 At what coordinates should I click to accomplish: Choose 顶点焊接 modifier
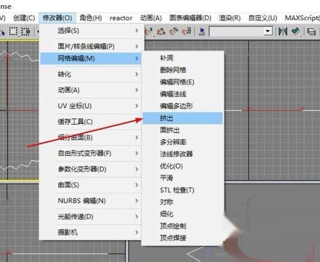point(182,238)
